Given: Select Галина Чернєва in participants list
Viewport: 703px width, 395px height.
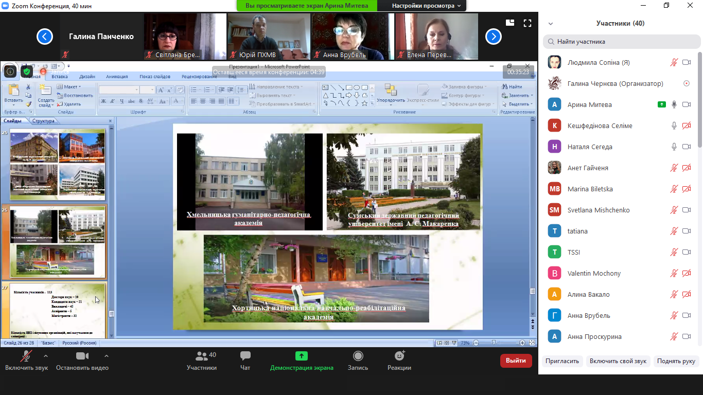Looking at the screenshot, I should tap(615, 84).
